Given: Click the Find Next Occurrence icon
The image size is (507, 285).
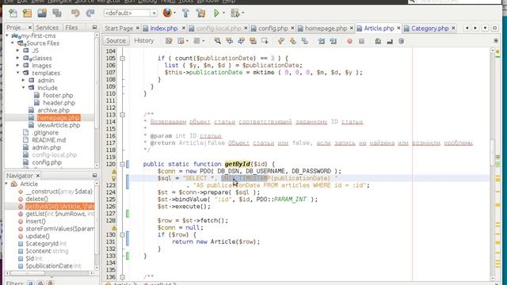Looking at the screenshot, I should tap(241, 41).
